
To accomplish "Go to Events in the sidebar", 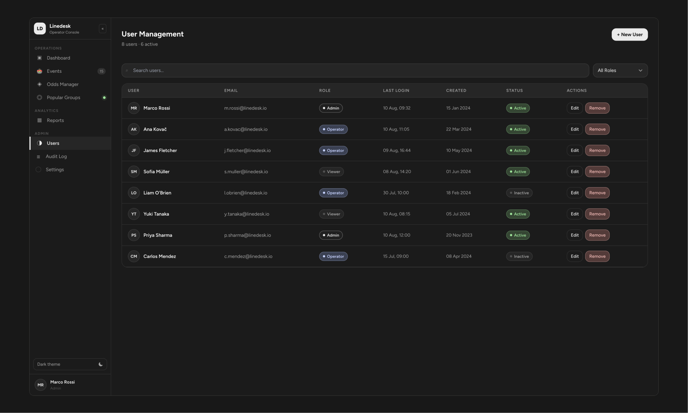I will click(70, 71).
